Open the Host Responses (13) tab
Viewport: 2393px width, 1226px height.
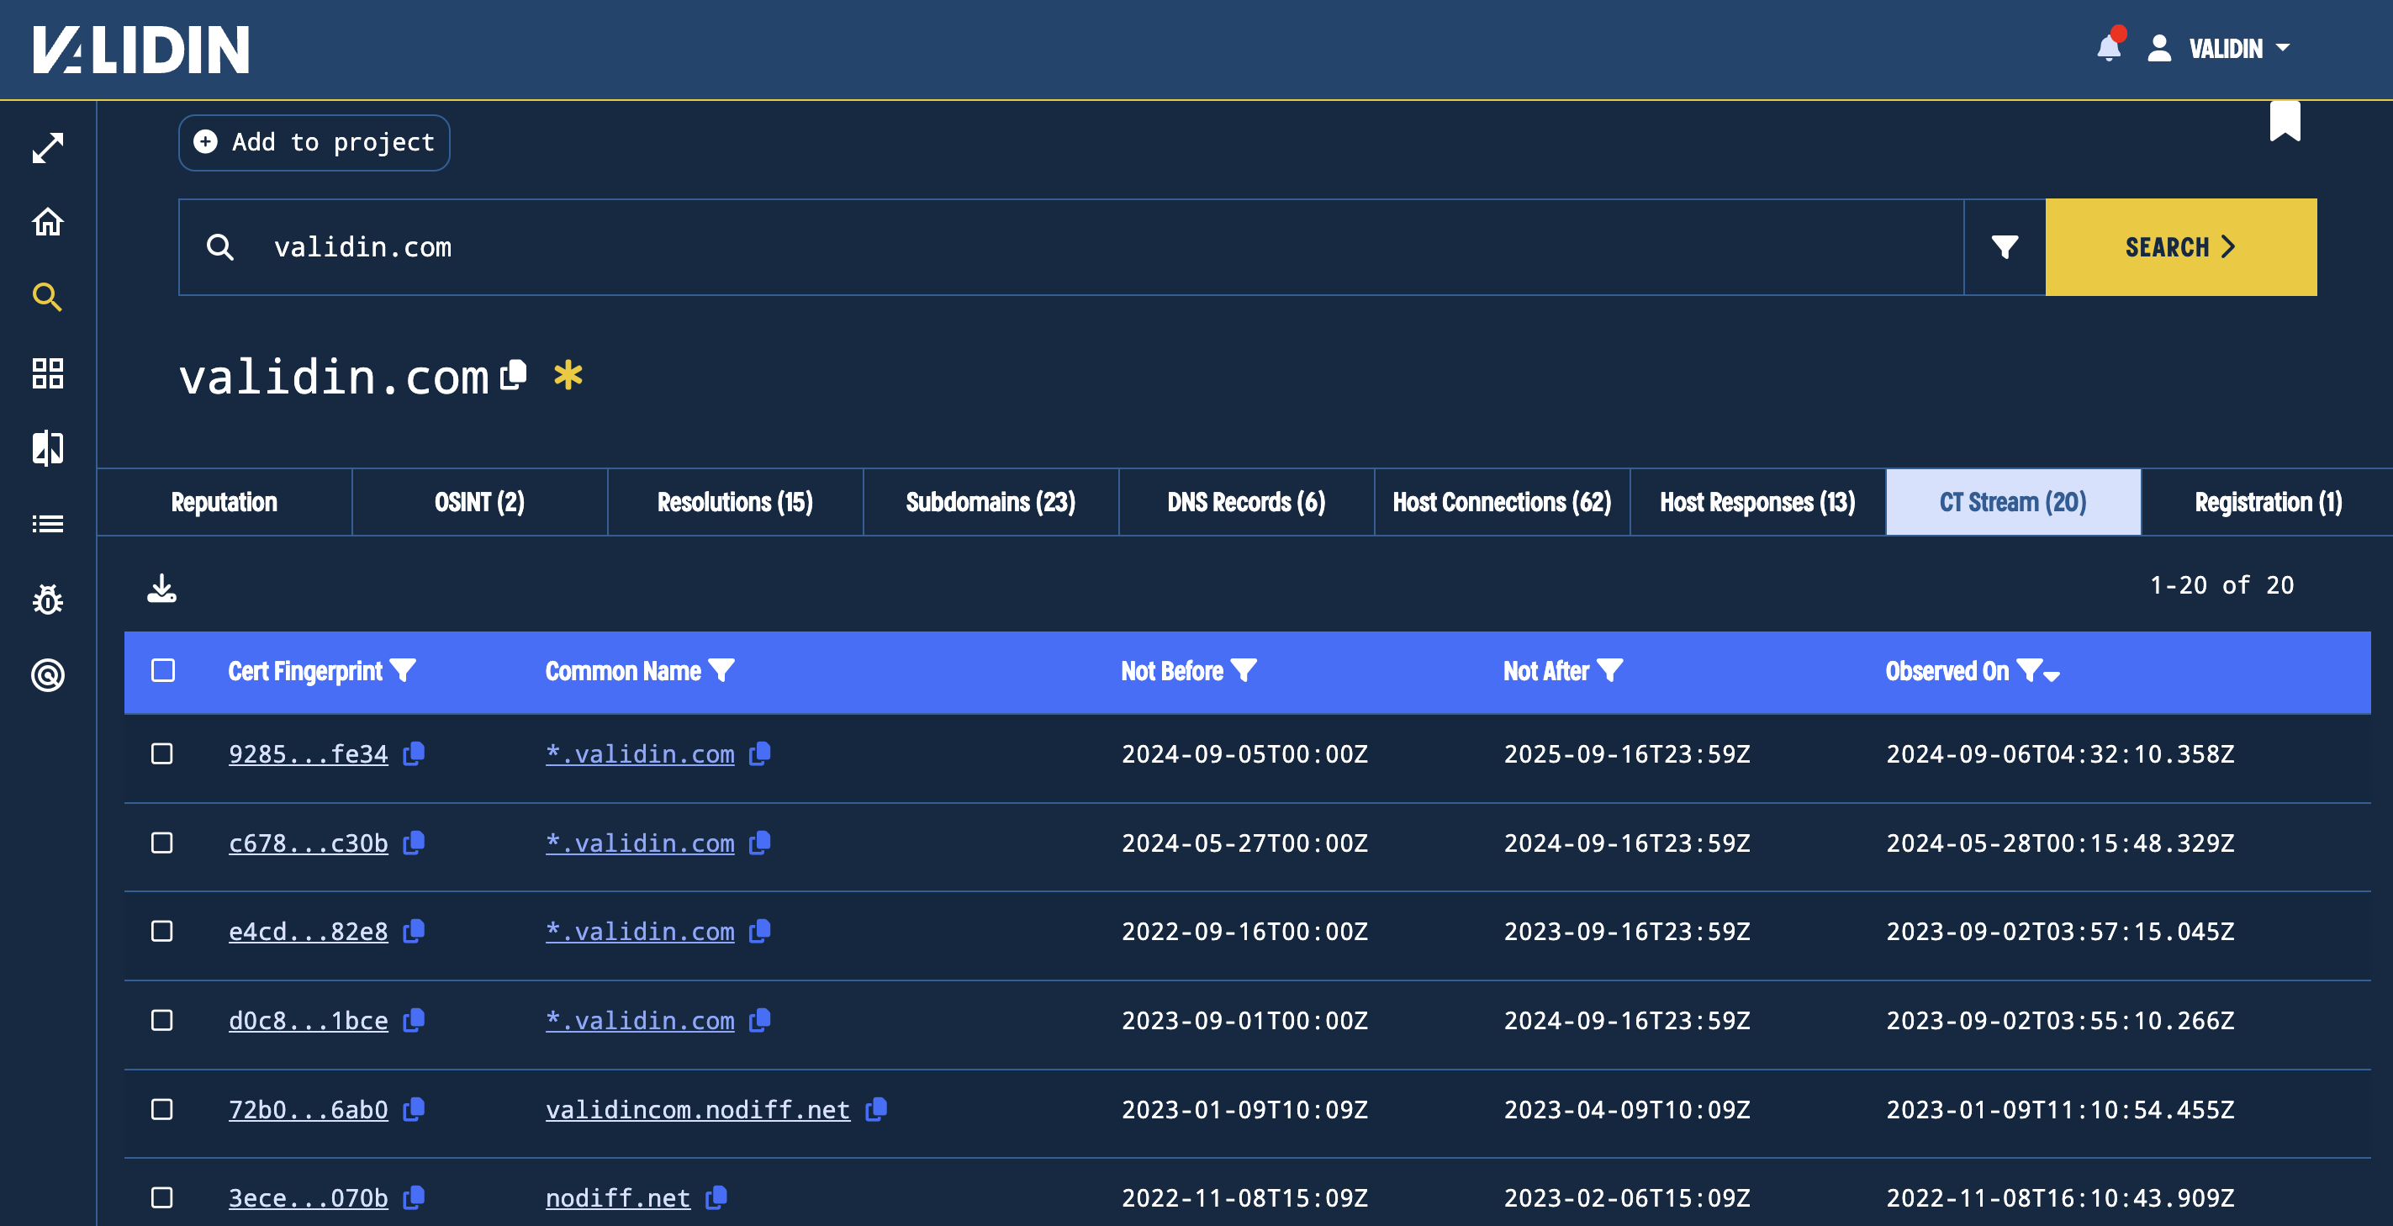click(x=1756, y=503)
